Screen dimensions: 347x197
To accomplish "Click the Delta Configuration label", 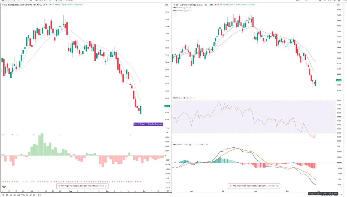I will coord(155,124).
